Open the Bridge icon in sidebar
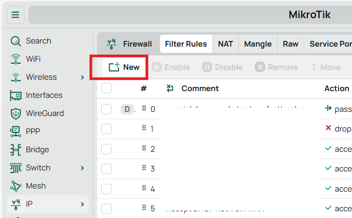 click(16, 150)
